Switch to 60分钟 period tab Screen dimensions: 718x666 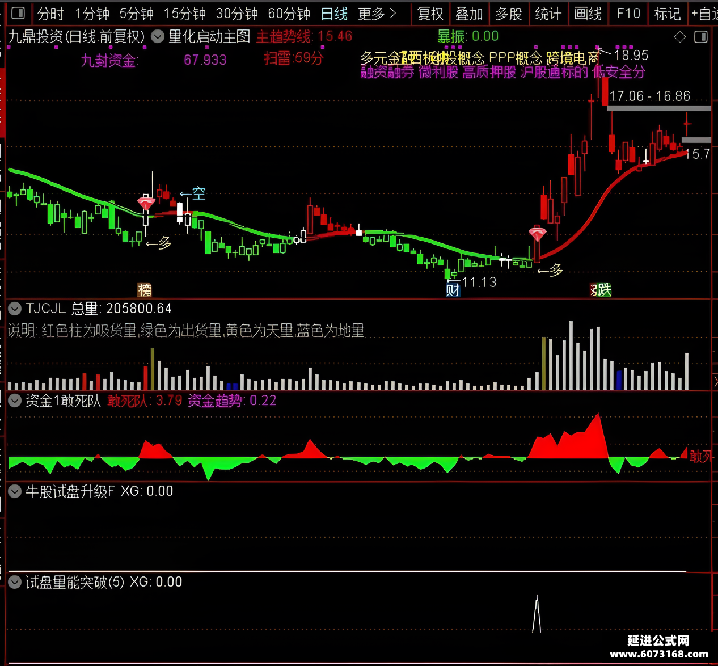coord(289,14)
